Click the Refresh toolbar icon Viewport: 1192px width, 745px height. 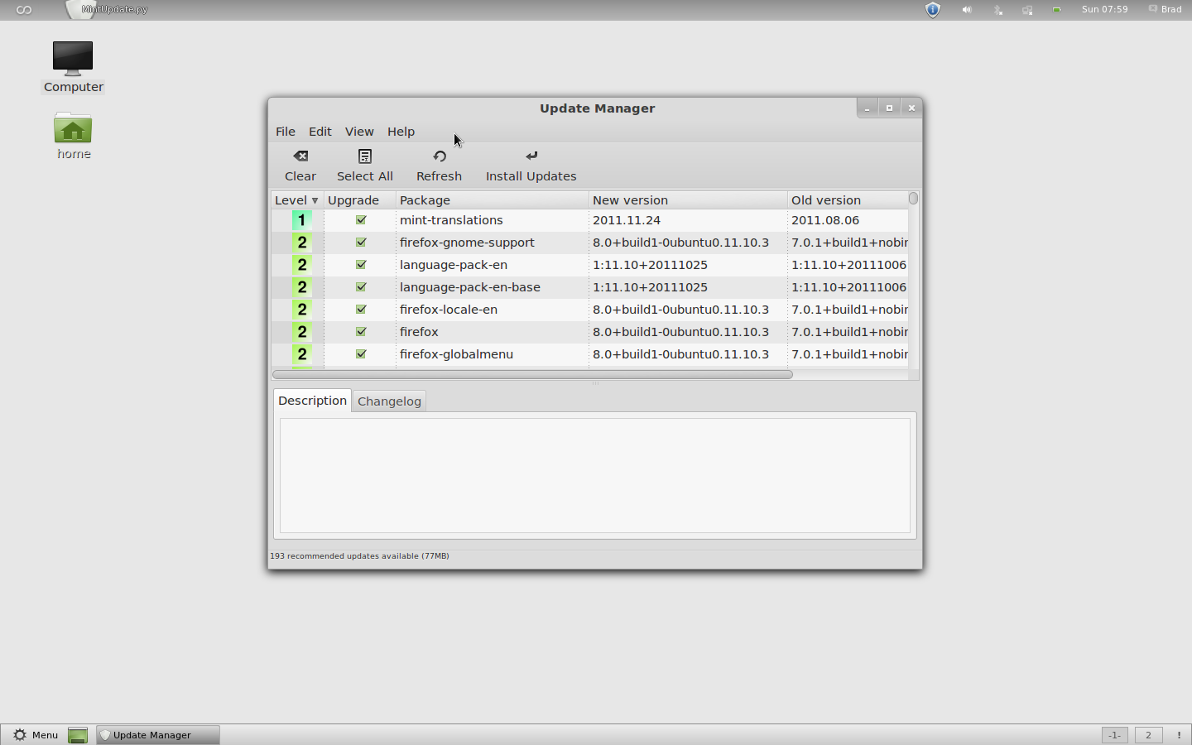click(x=440, y=156)
